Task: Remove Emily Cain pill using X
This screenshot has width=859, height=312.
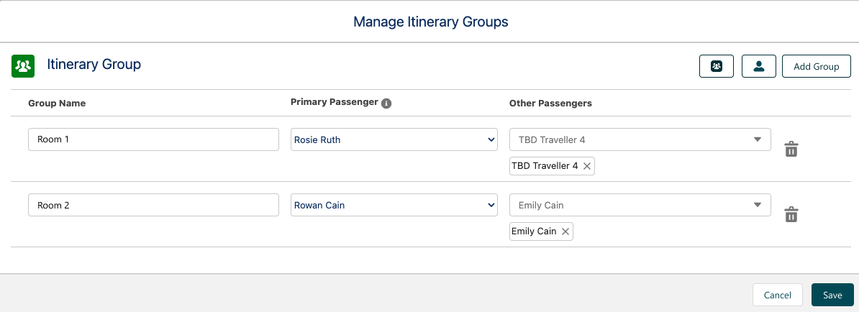Action: (x=565, y=231)
